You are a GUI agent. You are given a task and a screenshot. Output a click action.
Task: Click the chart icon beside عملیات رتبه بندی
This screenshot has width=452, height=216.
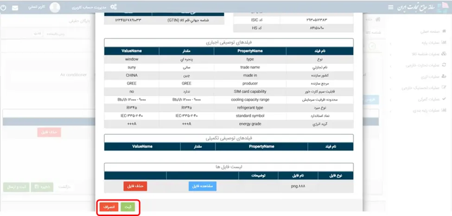(x=444, y=110)
